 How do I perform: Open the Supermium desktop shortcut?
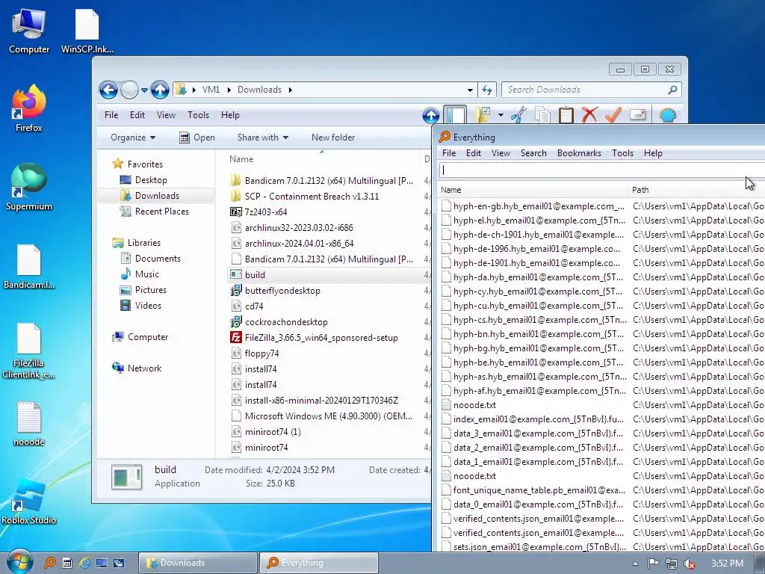[x=29, y=187]
